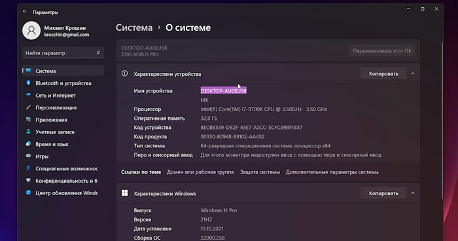The width and height of the screenshot is (458, 241).
Task: Click the Система breadcrumb in the header
Action: pos(134,28)
